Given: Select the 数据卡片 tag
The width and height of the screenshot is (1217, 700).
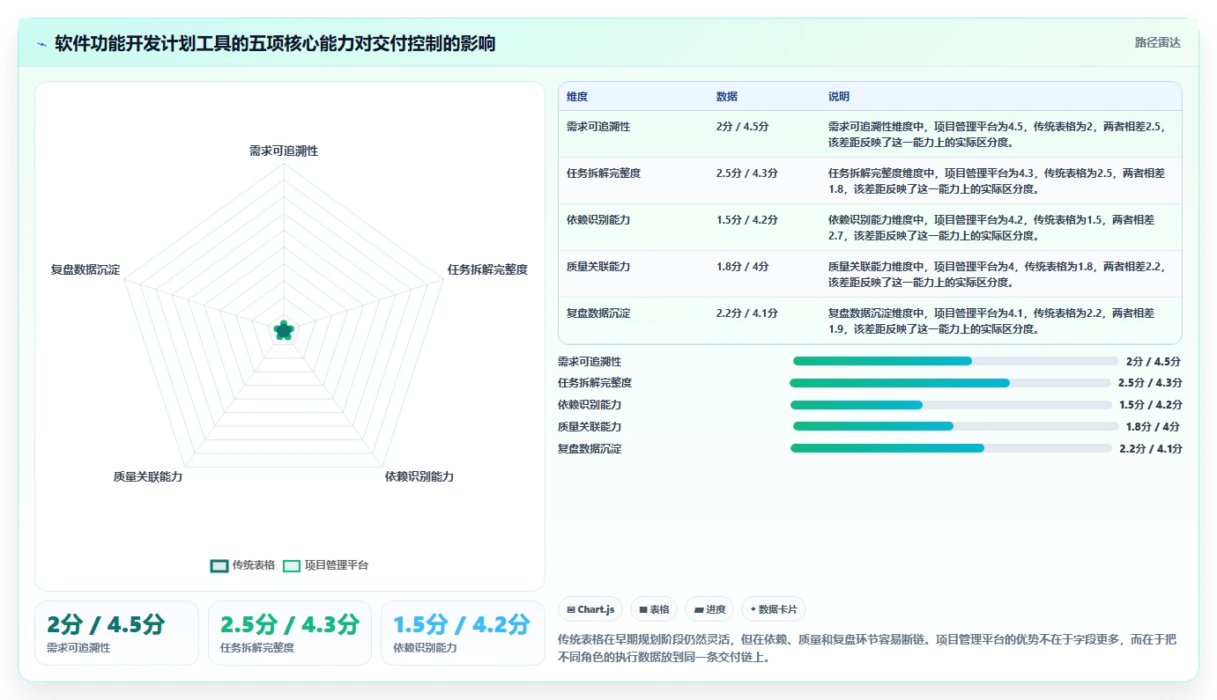Looking at the screenshot, I should click(774, 609).
